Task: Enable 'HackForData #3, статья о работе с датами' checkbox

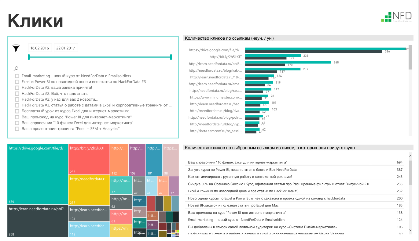Action: coord(17,105)
